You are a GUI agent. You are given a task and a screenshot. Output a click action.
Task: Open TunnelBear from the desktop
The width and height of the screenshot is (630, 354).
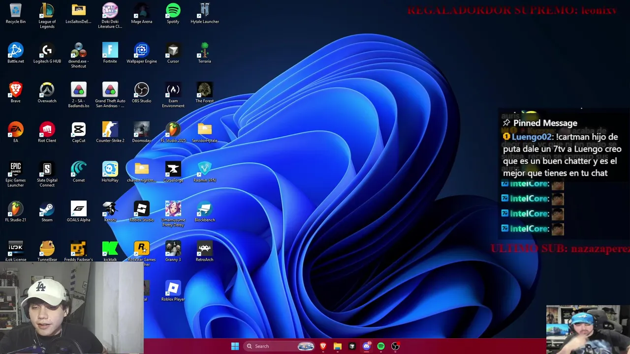(47, 251)
